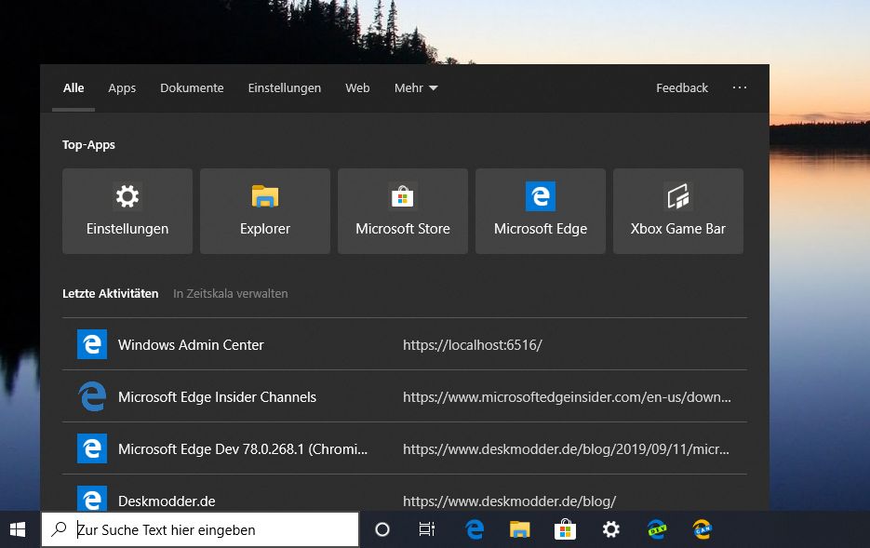Select the Einstellungen search filter tab

point(284,88)
